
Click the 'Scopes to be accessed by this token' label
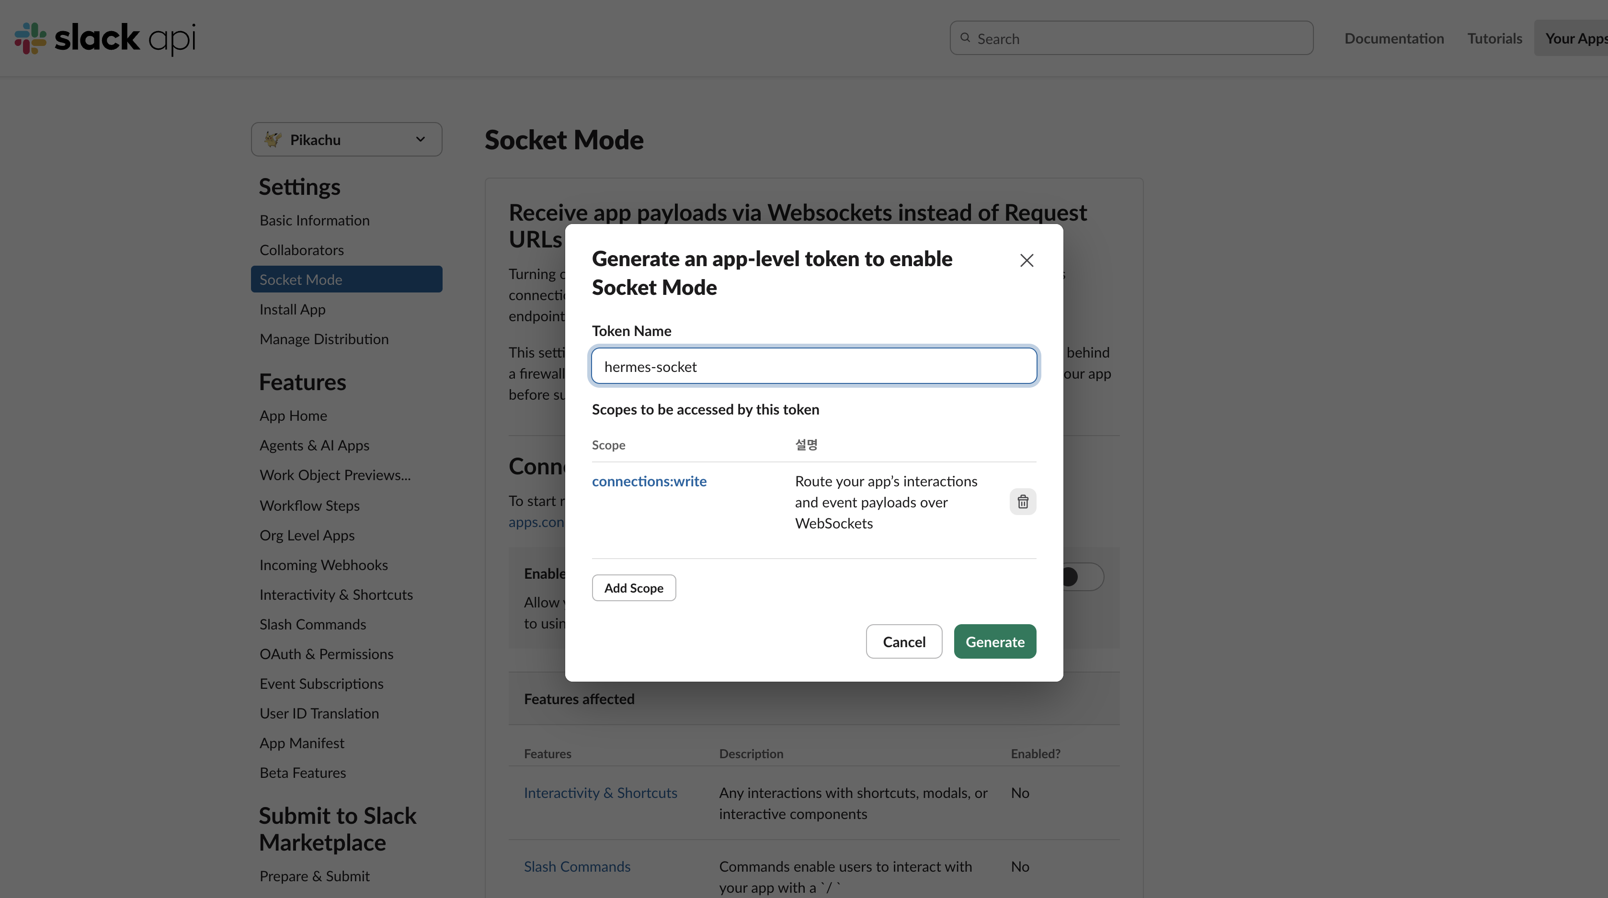(706, 410)
